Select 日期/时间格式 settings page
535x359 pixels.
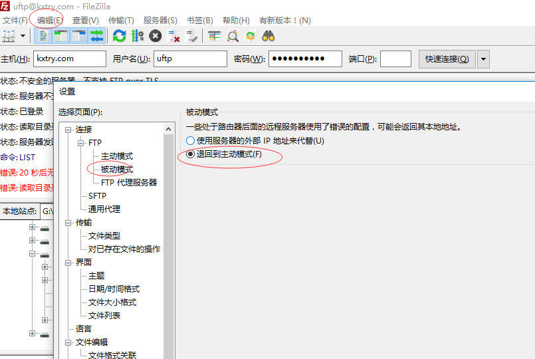[x=114, y=289]
